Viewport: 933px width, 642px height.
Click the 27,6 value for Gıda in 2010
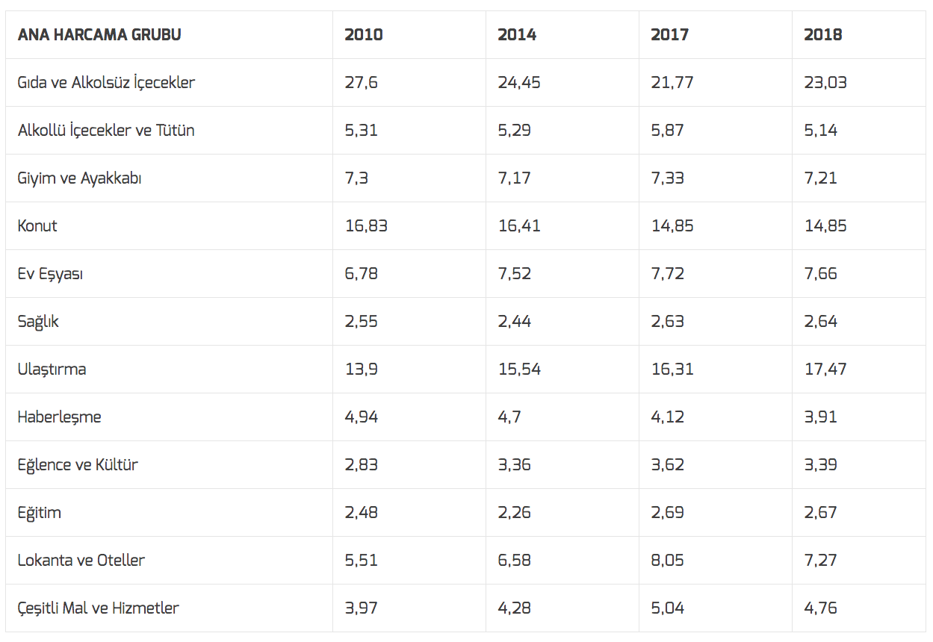362,83
